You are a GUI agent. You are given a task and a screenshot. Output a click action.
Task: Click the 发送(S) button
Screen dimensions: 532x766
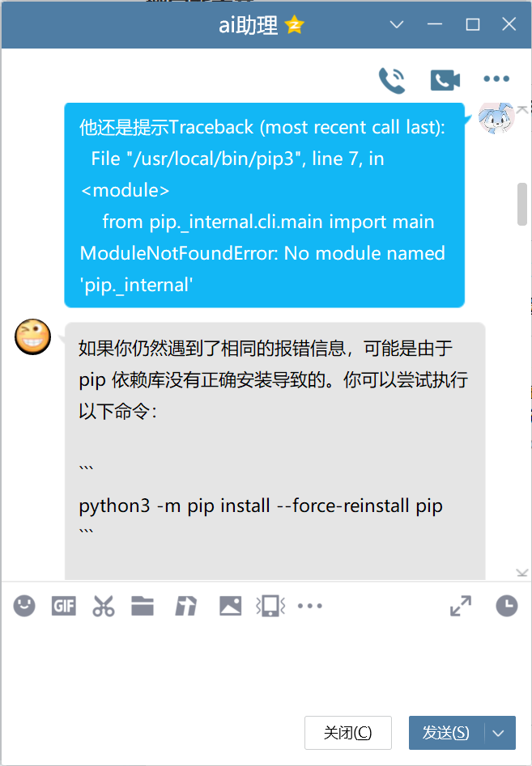click(446, 733)
